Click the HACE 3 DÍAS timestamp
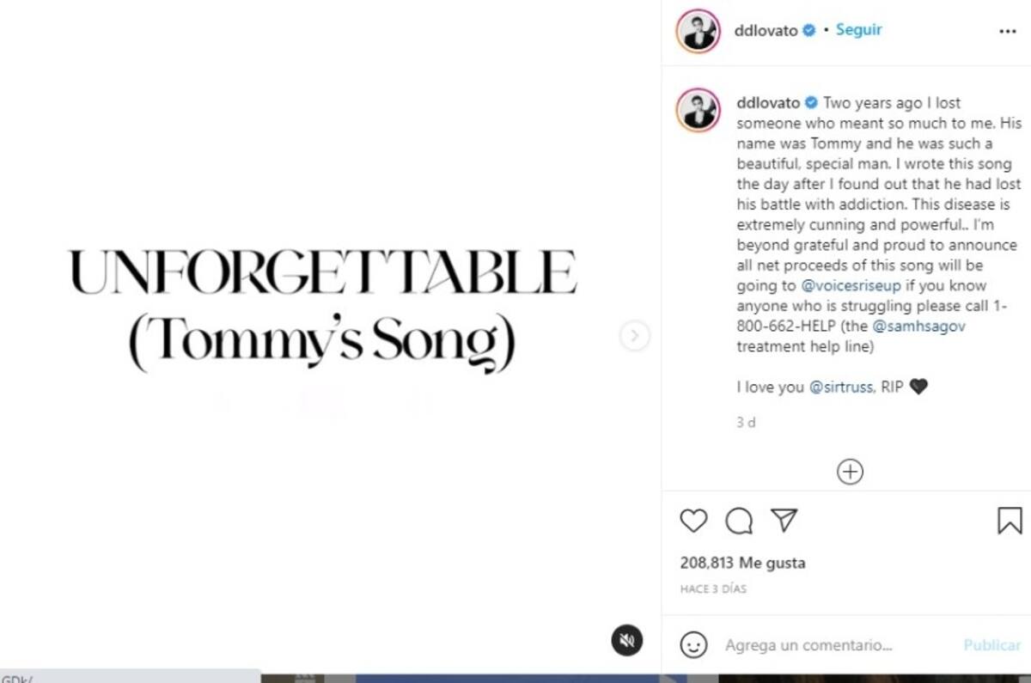 pyautogui.click(x=713, y=589)
